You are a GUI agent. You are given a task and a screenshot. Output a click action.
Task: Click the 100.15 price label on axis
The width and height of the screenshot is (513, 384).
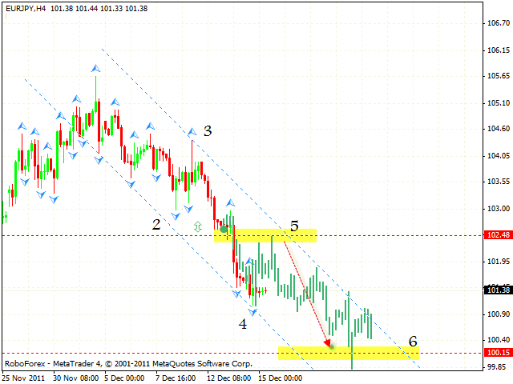[498, 353]
